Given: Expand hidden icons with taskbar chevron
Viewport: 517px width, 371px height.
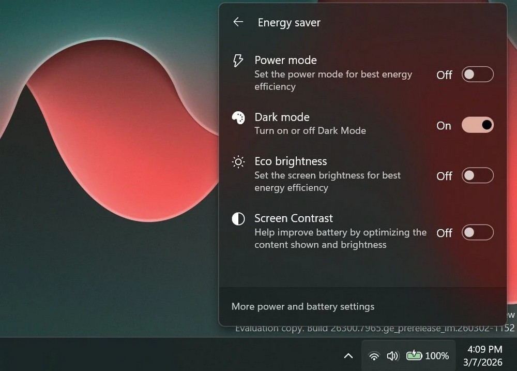Looking at the screenshot, I should [x=348, y=355].
